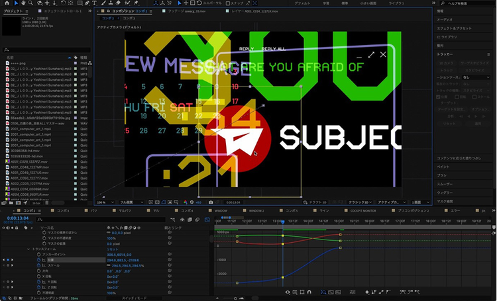Open the エフェクトコントロール tab
Image resolution: width=497 pixels, height=301 pixels.
point(62,11)
